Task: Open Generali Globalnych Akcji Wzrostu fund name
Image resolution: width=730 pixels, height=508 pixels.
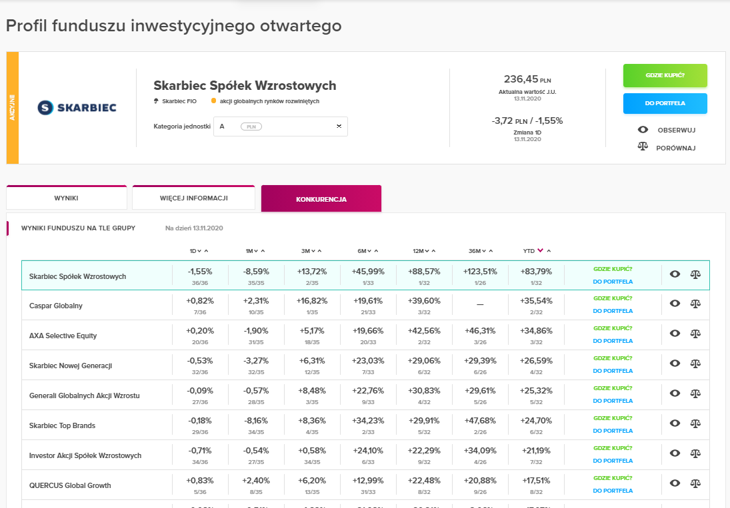Action: click(x=84, y=395)
